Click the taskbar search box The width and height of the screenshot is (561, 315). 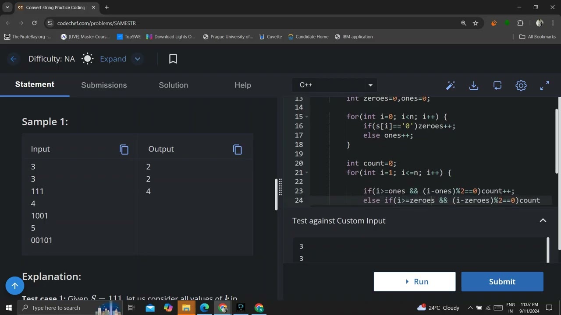click(70, 308)
